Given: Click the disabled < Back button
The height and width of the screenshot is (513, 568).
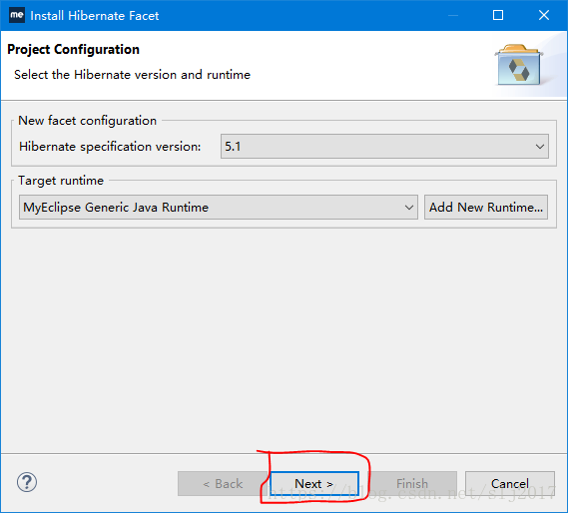Looking at the screenshot, I should (x=223, y=483).
